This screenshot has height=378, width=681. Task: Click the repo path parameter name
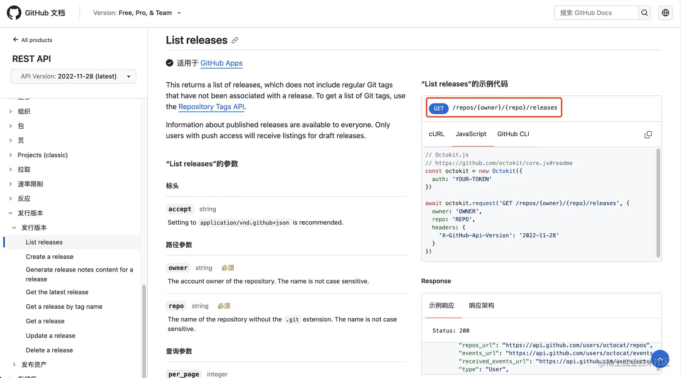point(176,306)
